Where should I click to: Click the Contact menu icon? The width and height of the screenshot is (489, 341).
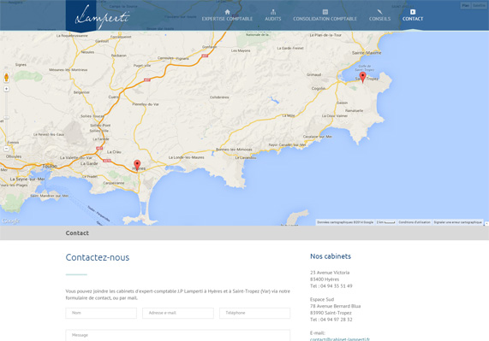pyautogui.click(x=413, y=12)
